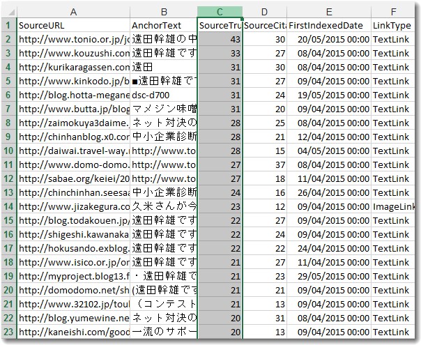Select column B header
The image size is (421, 345).
point(164,12)
